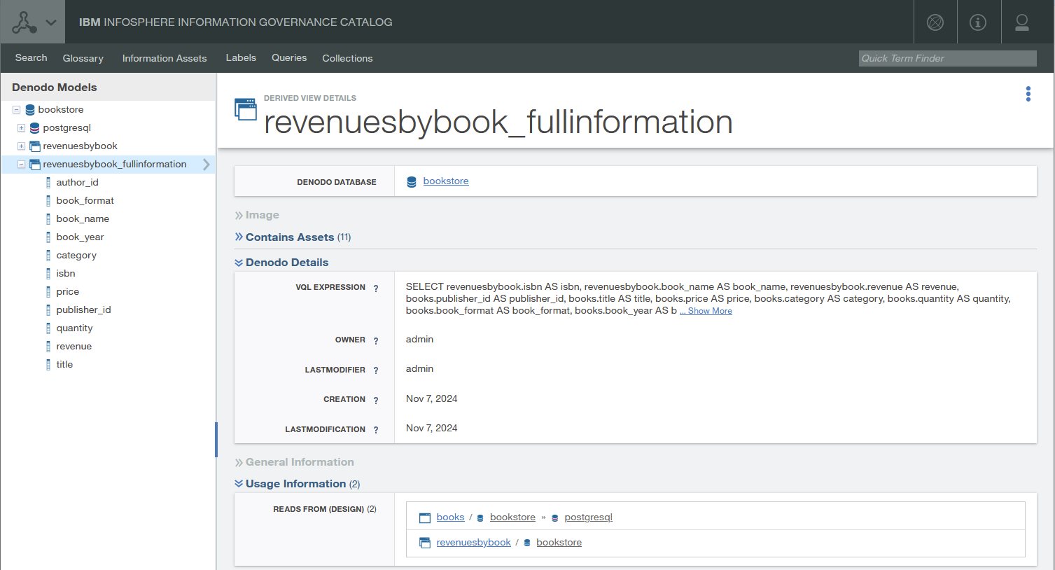The height and width of the screenshot is (570, 1055).
Task: Open the Glossary menu
Action: (83, 58)
